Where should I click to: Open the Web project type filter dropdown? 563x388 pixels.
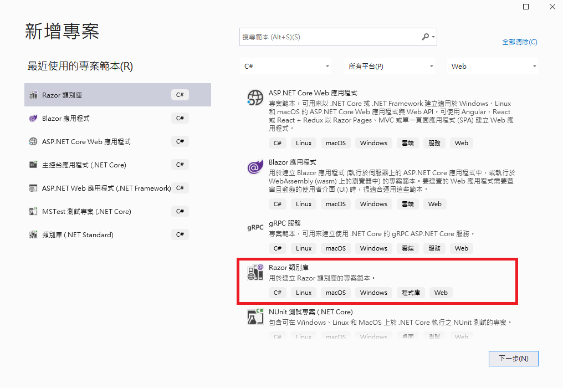pos(492,66)
